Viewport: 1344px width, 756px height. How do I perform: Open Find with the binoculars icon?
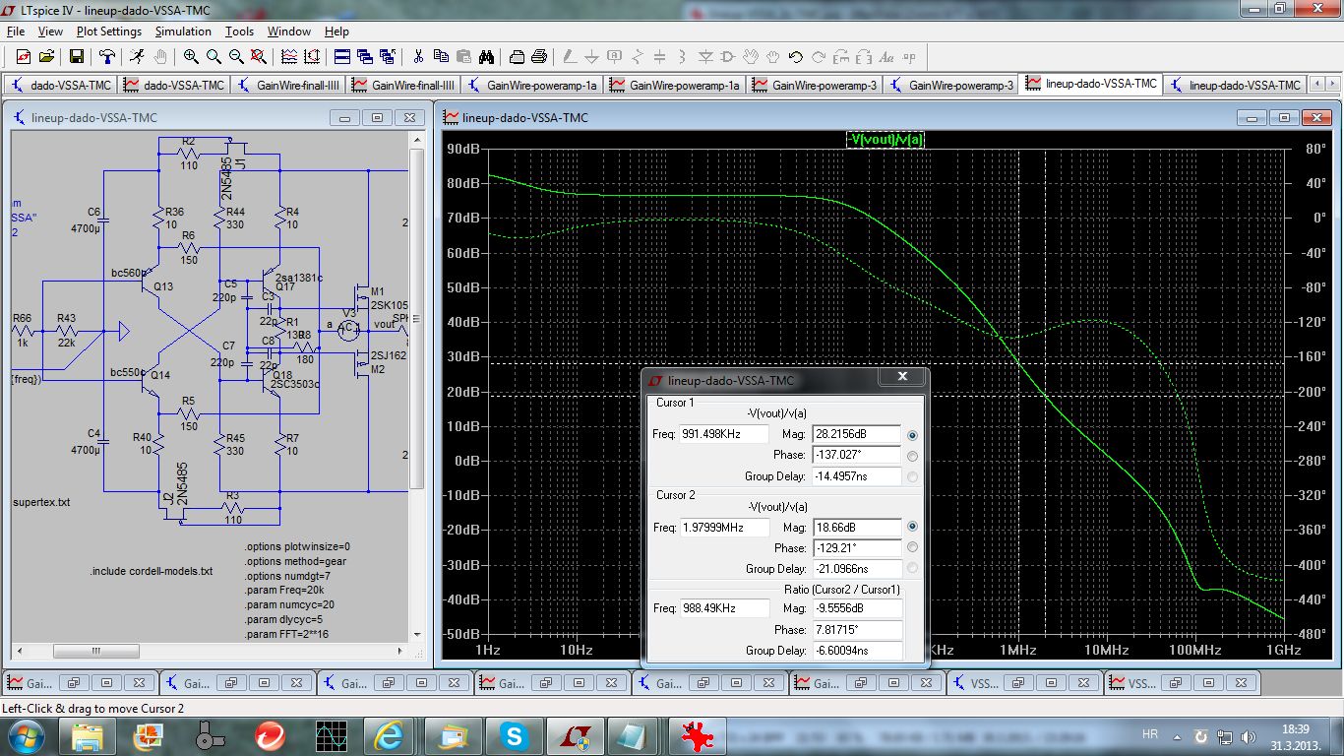pyautogui.click(x=486, y=57)
